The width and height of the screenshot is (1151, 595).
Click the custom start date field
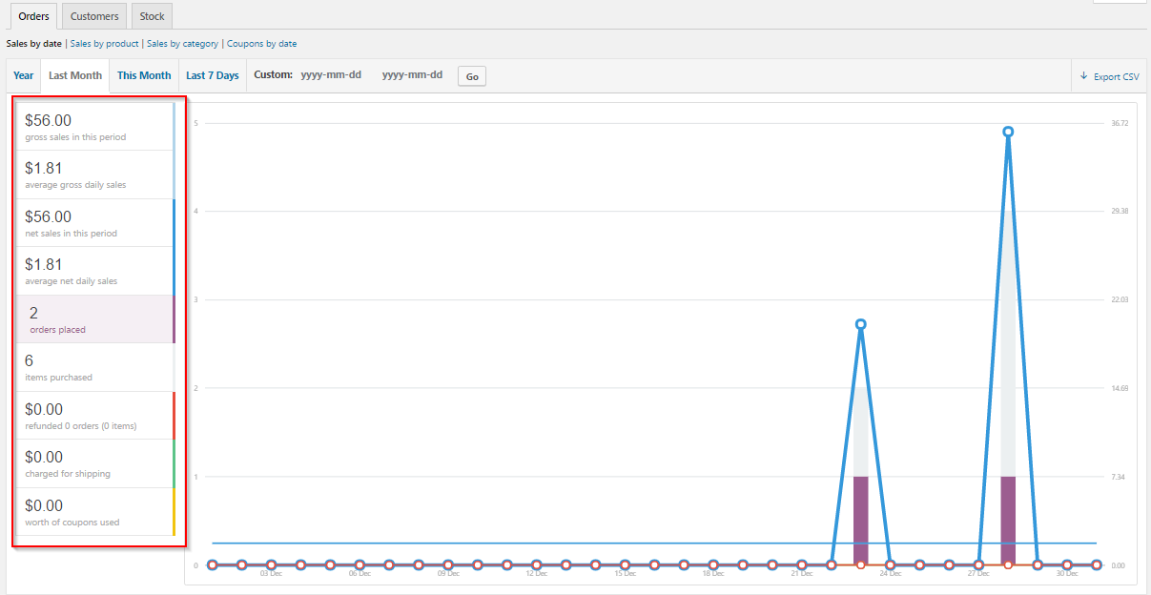pyautogui.click(x=331, y=75)
